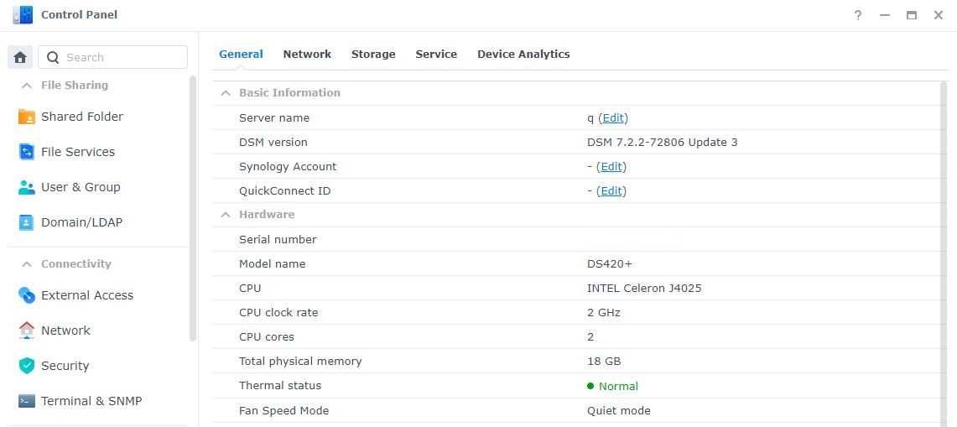Image resolution: width=957 pixels, height=427 pixels.
Task: Click the main panel vertical scrollbar
Action: [944, 253]
